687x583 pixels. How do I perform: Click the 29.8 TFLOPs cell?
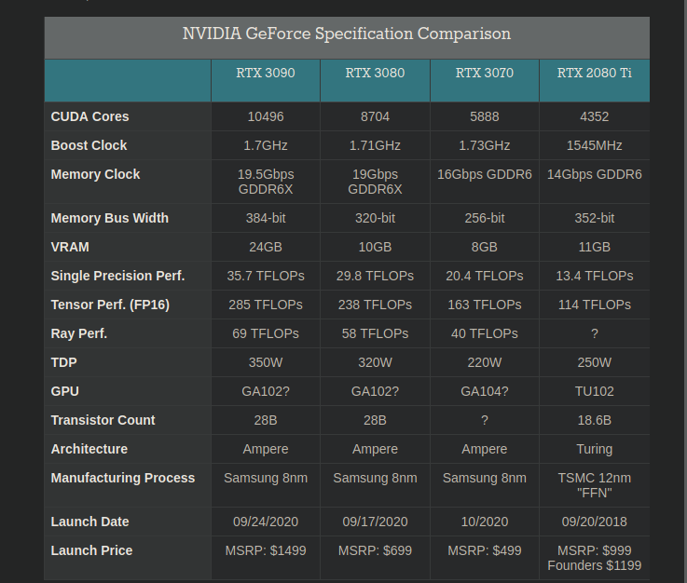[375, 276]
